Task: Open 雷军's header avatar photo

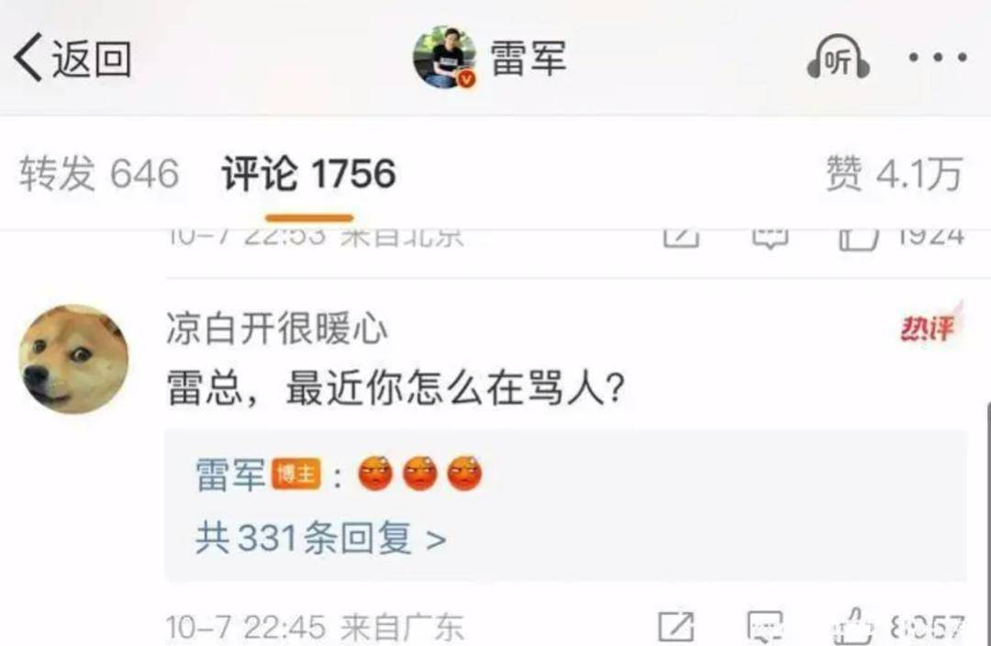Action: 444,57
